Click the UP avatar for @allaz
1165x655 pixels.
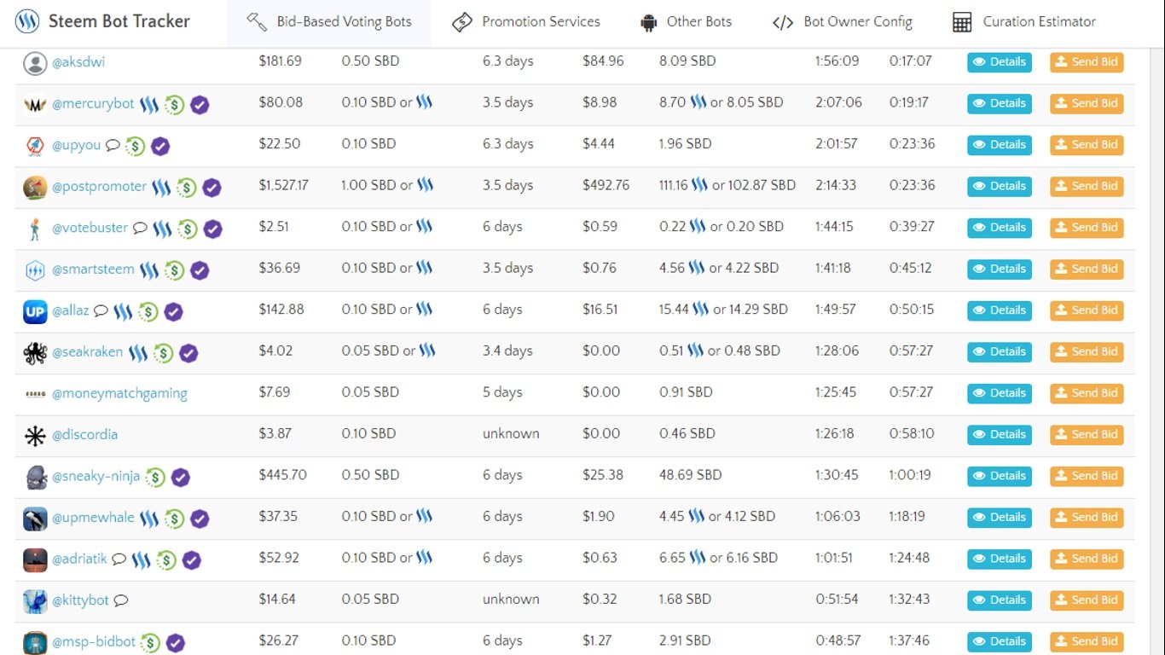click(x=35, y=311)
